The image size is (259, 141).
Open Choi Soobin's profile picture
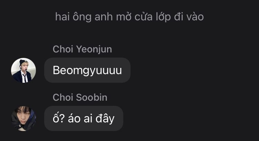point(23,118)
